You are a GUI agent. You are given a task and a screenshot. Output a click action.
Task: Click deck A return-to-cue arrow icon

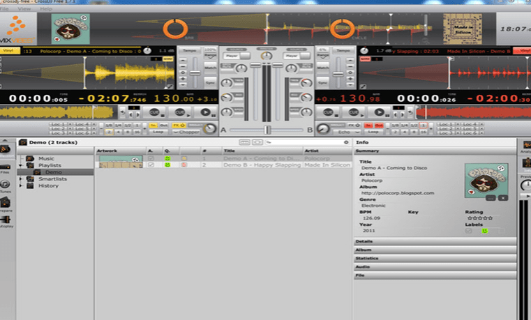click(x=123, y=112)
